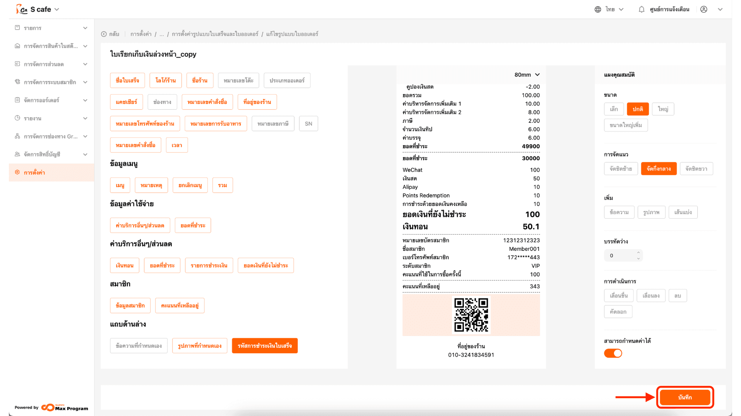Image resolution: width=741 pixels, height=416 pixels.
Task: Click the notification bell icon
Action: tap(641, 9)
